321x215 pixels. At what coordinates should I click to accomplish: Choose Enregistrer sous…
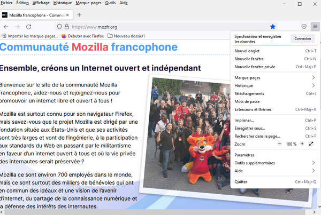pos(275,128)
